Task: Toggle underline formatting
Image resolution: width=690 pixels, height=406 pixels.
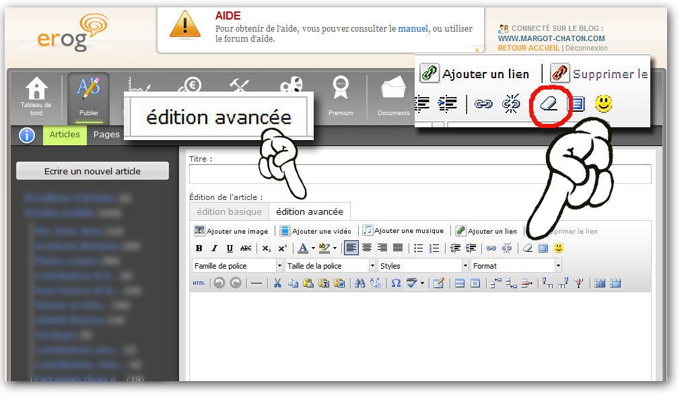Action: pyautogui.click(x=230, y=248)
